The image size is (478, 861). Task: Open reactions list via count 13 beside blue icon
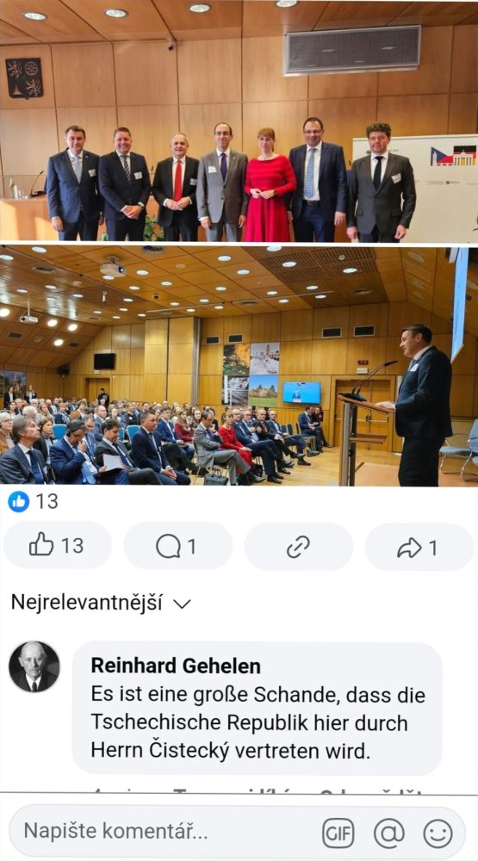(x=47, y=501)
